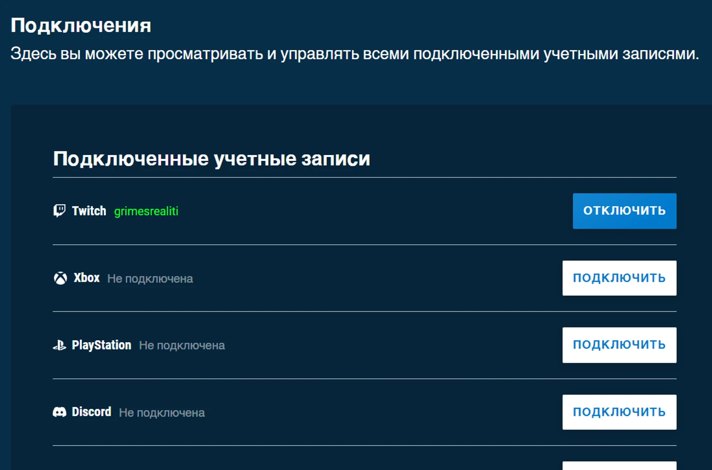Select the Xbox service label

(86, 278)
